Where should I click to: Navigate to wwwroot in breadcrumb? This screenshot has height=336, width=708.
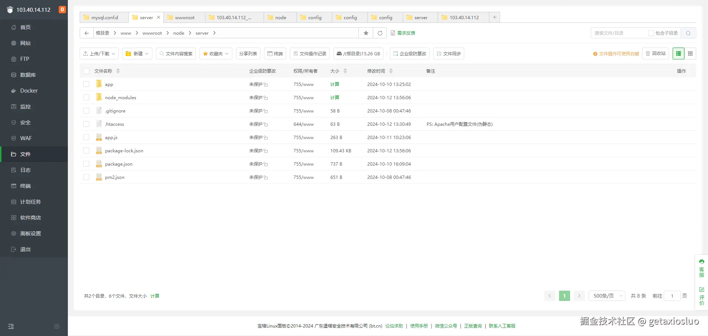click(152, 33)
